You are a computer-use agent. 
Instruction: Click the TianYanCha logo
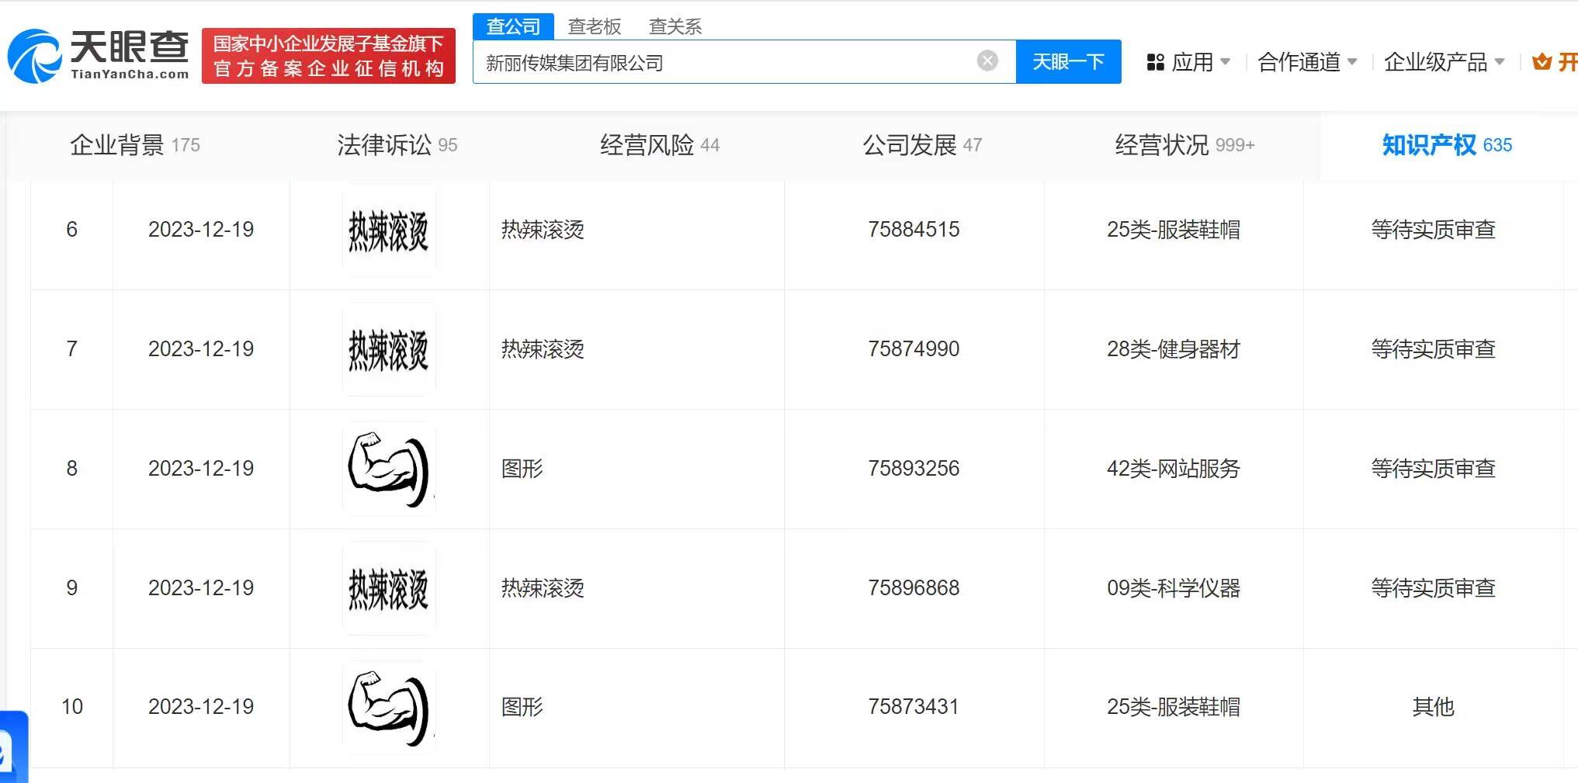click(99, 56)
